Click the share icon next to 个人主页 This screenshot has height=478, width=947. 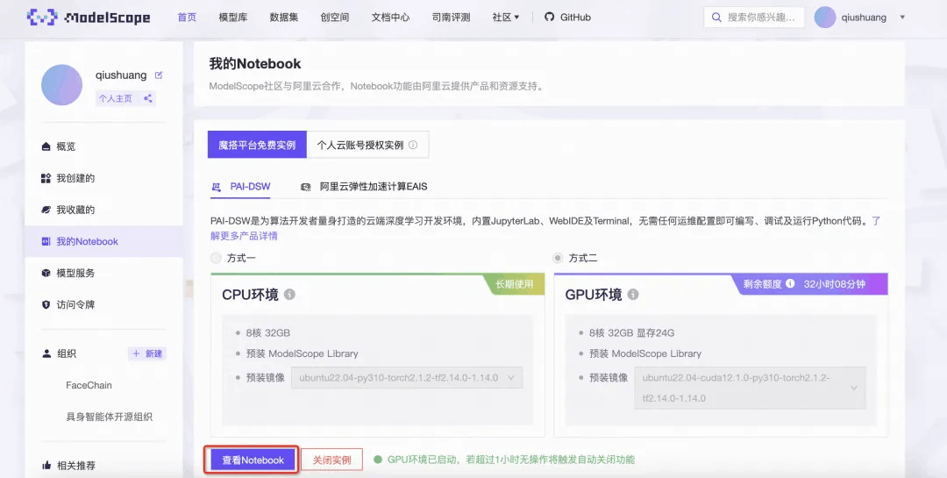coord(148,98)
